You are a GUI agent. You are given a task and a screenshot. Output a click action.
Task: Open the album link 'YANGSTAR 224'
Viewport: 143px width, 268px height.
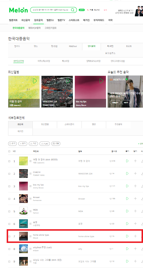coord(85,174)
